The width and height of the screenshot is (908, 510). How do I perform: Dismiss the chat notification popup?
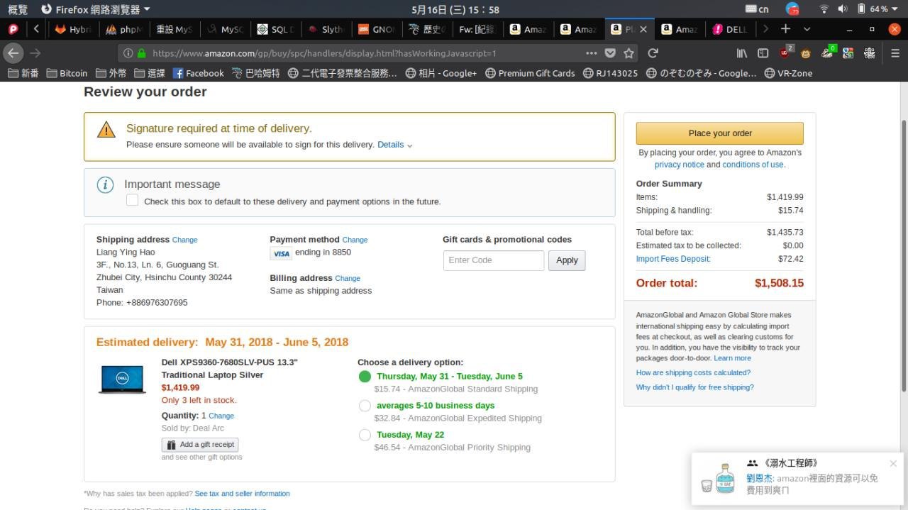893,463
